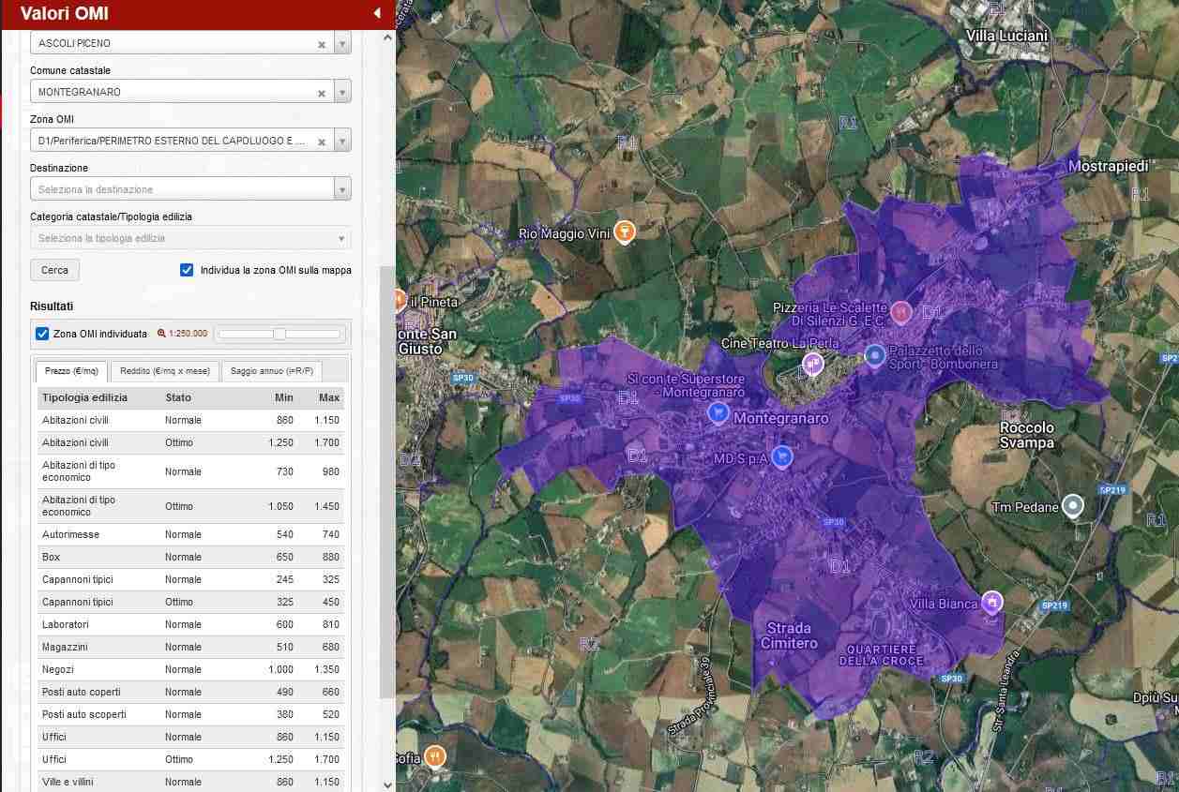
Task: Click the zone overlay opacity slider handle
Action: 280,334
